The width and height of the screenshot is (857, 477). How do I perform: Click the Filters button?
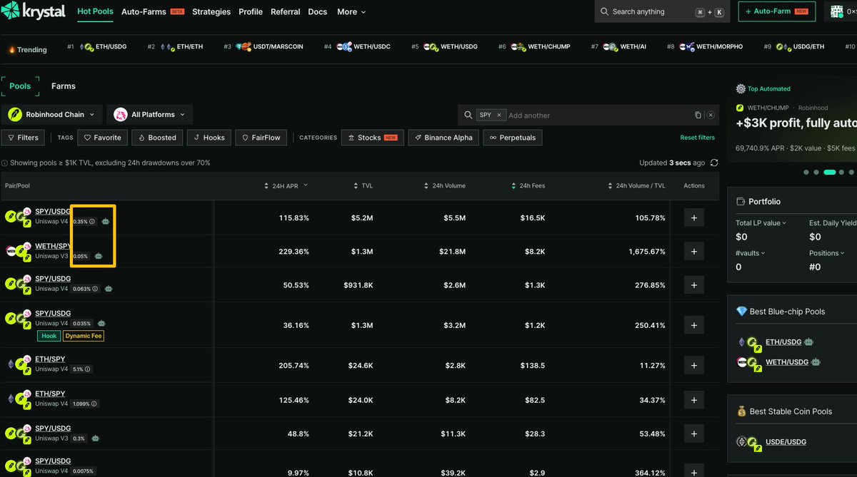coord(23,138)
